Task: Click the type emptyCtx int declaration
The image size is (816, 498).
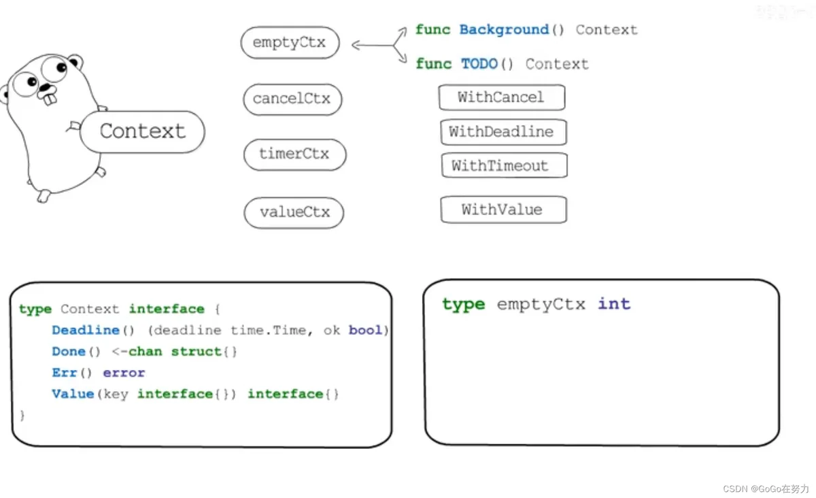Action: (x=536, y=304)
